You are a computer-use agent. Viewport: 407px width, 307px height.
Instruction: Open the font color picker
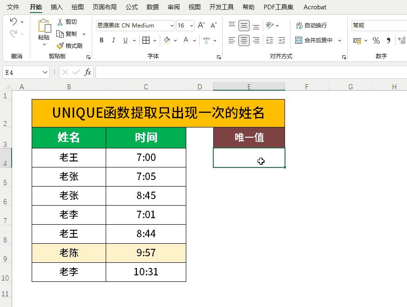tap(185, 40)
